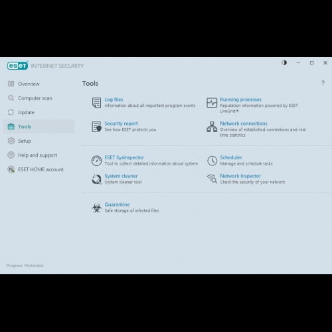Click the ESET SysInspector gauge icon
This screenshot has width=332, height=332.
pos(96,161)
